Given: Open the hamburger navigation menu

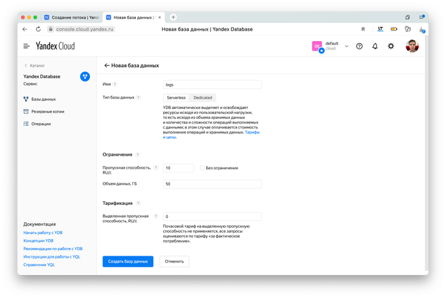Looking at the screenshot, I should (x=26, y=47).
